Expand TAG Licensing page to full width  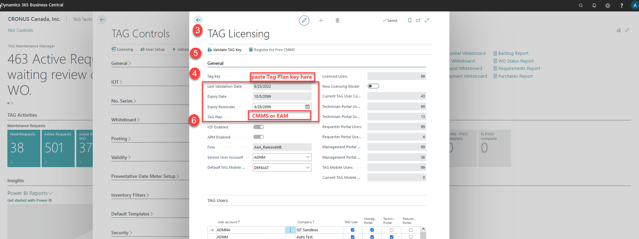(427, 21)
